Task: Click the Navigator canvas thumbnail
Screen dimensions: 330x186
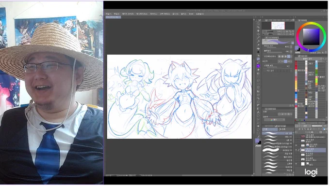Action: (278, 26)
